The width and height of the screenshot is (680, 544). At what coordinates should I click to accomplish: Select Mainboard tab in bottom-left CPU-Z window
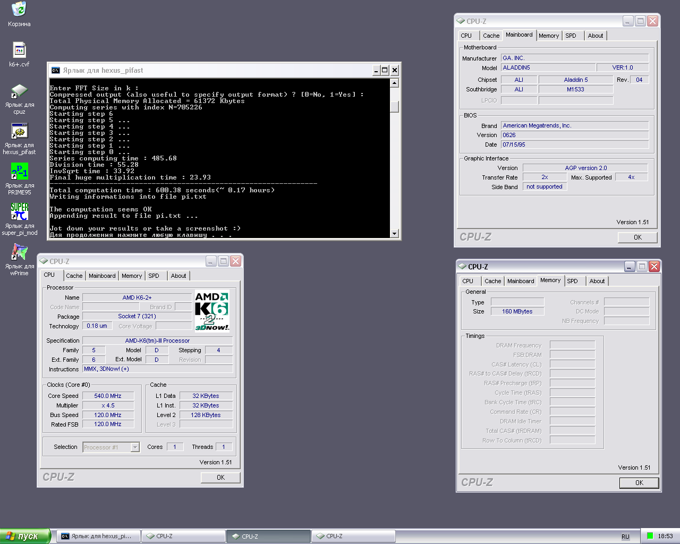click(x=102, y=276)
